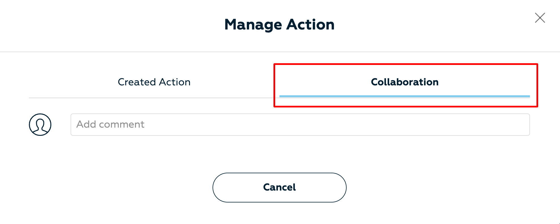The height and width of the screenshot is (224, 560).
Task: Cancel the Manage Action dialog
Action: (279, 187)
